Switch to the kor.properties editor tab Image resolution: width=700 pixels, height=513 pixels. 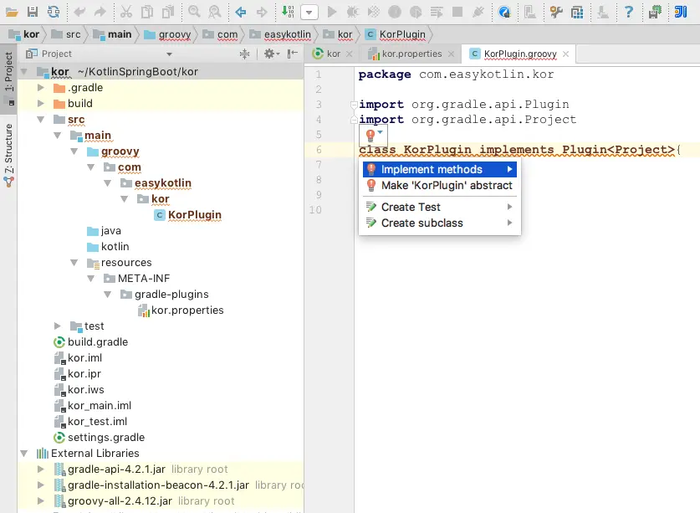(411, 54)
